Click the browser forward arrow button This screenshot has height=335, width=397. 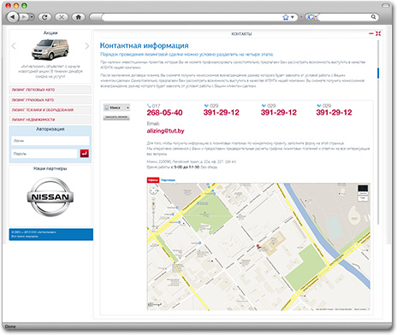[24, 17]
